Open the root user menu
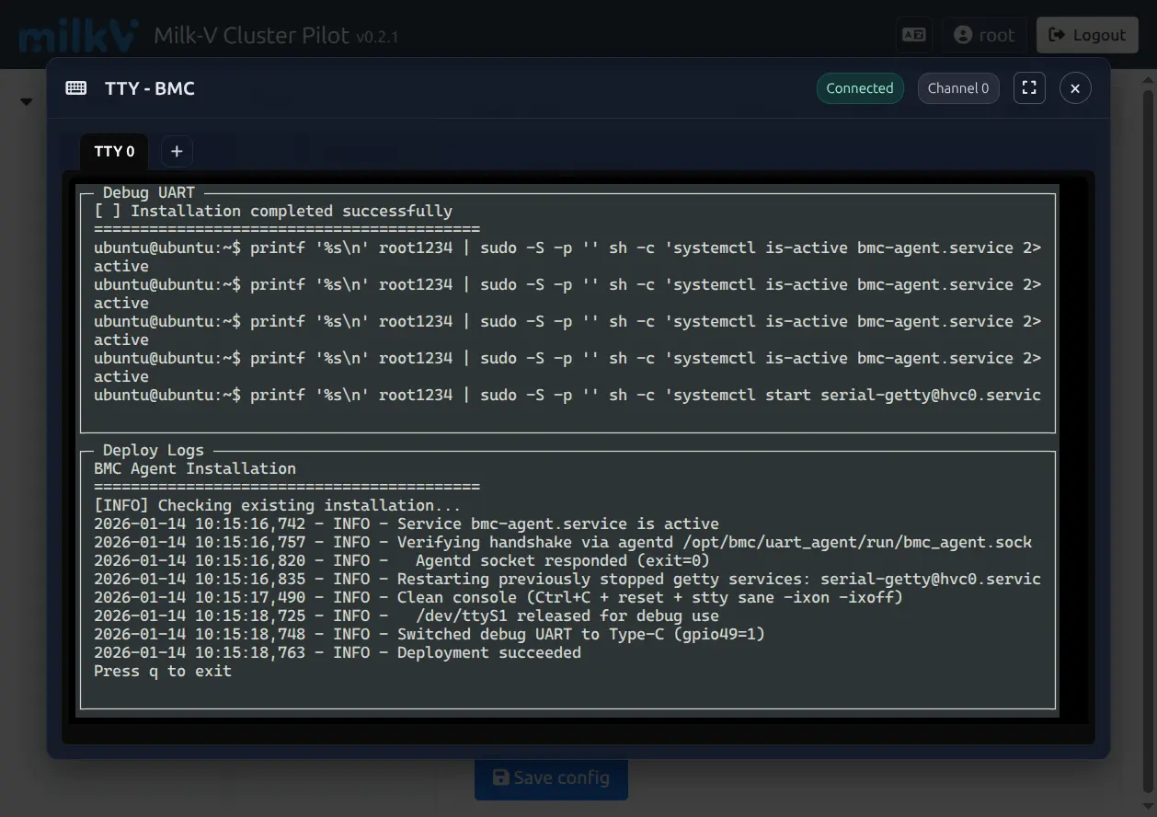This screenshot has height=817, width=1157. [984, 35]
